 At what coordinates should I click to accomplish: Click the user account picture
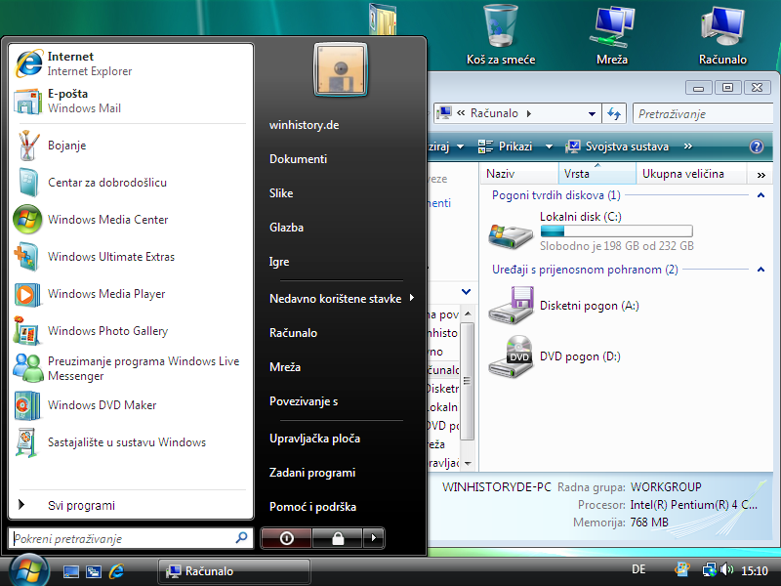click(x=341, y=68)
